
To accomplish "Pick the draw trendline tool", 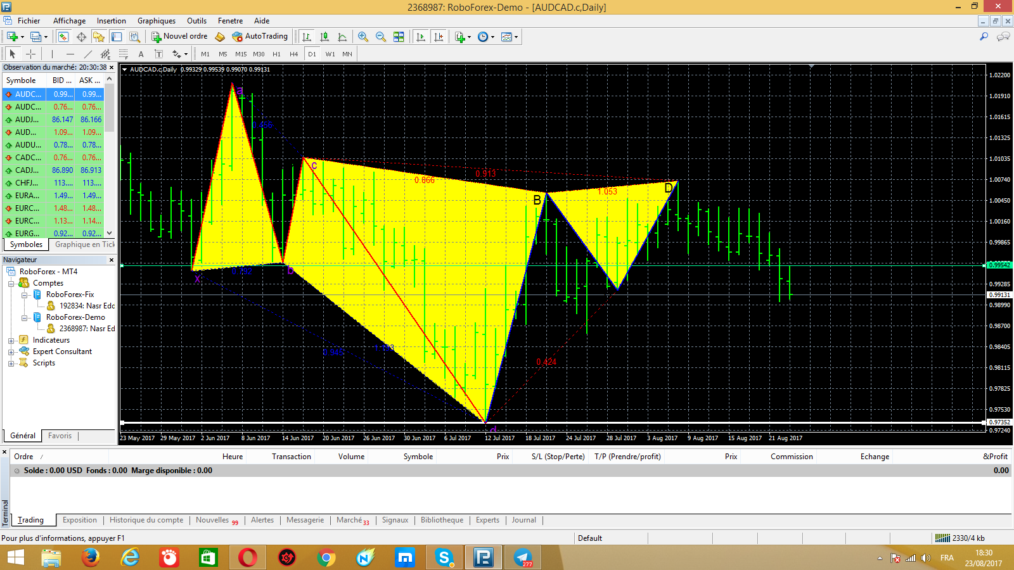I will [88, 54].
